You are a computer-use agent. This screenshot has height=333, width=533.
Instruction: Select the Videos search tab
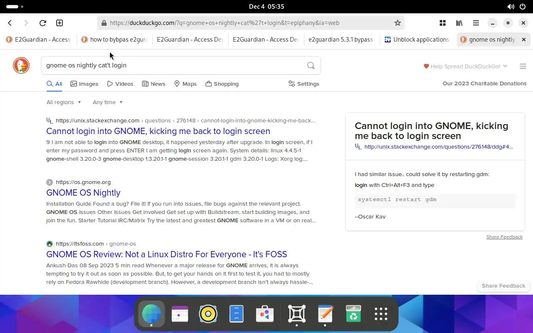click(x=120, y=84)
